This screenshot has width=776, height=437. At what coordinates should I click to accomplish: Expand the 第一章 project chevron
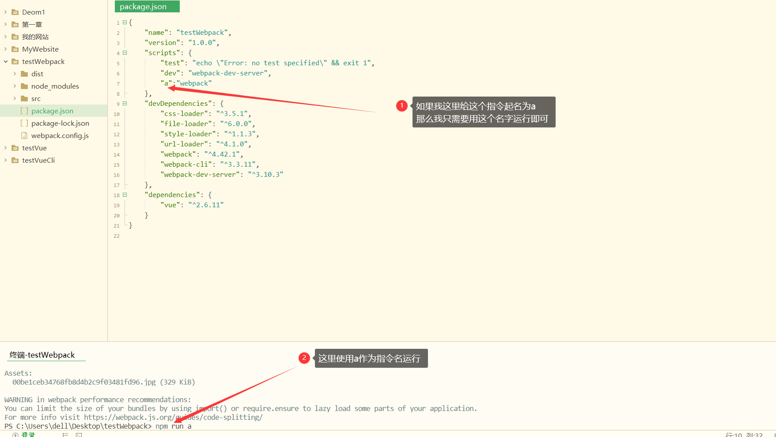tap(5, 25)
